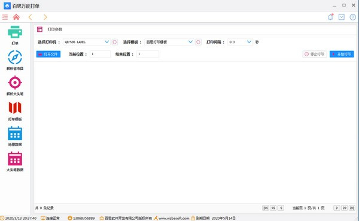359x221 pixels.
Task: Refresh the printer list icon
Action: (114, 42)
